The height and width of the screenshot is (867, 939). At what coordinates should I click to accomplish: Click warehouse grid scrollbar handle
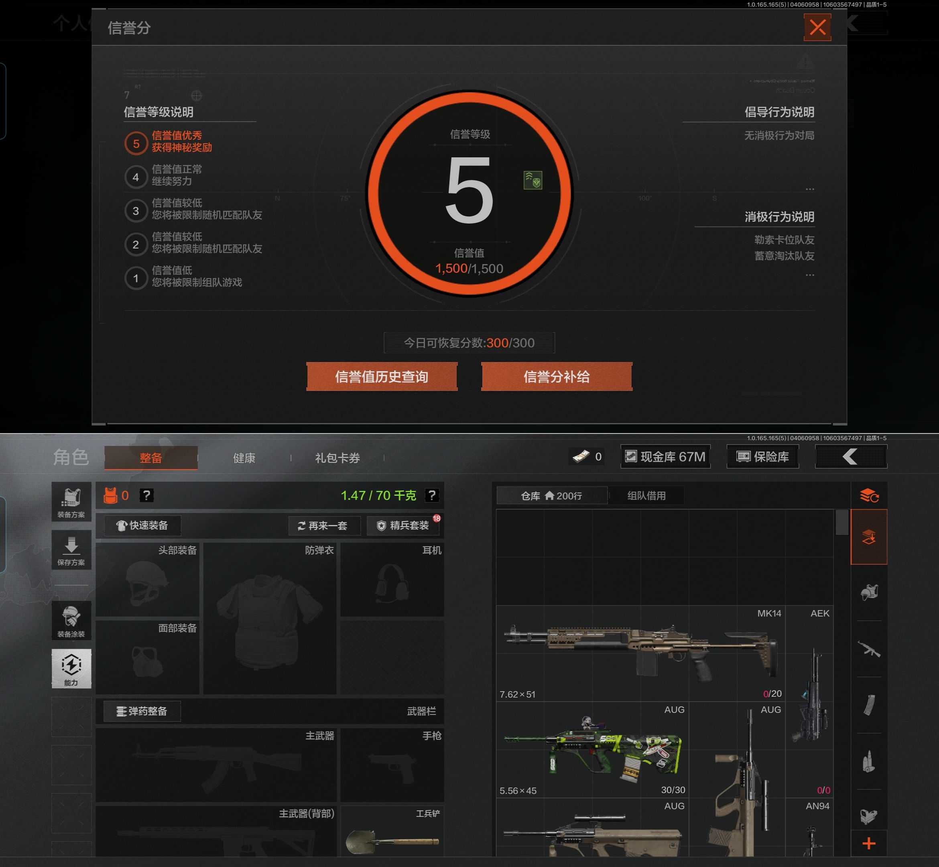pos(841,522)
